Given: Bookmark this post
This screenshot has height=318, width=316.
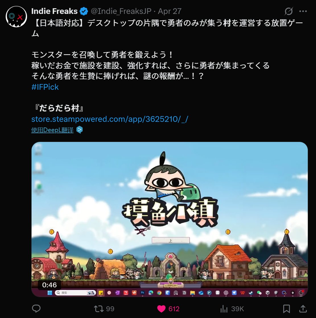Looking at the screenshot, I should pyautogui.click(x=286, y=309).
